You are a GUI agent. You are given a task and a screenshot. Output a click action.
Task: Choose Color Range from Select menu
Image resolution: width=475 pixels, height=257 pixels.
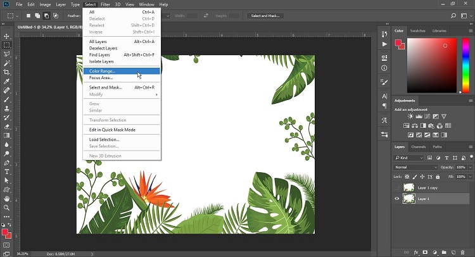coord(103,71)
